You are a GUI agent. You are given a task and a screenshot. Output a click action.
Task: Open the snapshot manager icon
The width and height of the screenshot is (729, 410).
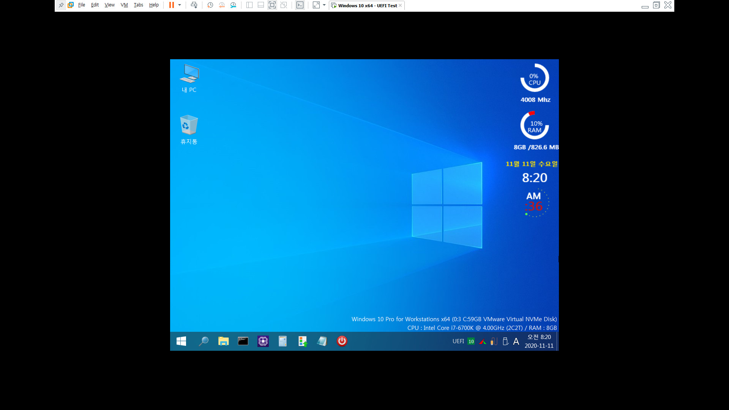[233, 5]
